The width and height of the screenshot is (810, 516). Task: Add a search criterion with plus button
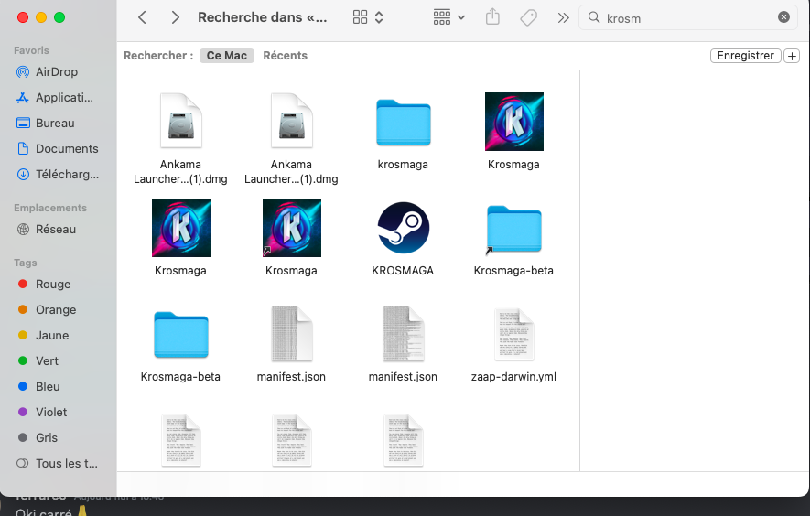(792, 56)
